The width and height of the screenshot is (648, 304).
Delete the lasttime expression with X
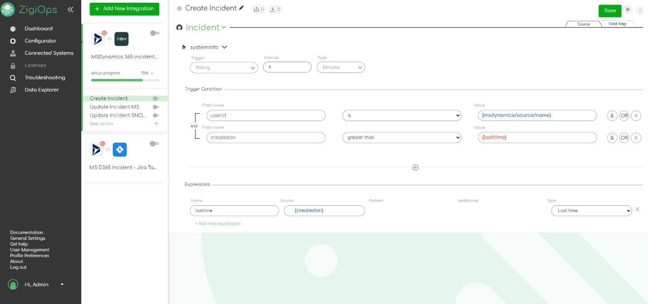(x=638, y=209)
